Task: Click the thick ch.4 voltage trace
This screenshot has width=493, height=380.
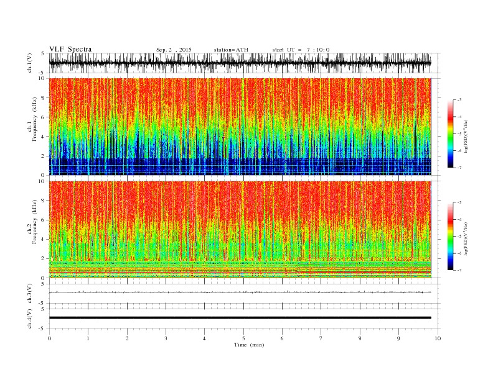Action: point(240,318)
